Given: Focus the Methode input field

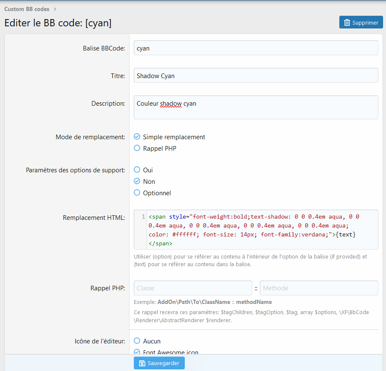Looking at the screenshot, I should (x=318, y=288).
